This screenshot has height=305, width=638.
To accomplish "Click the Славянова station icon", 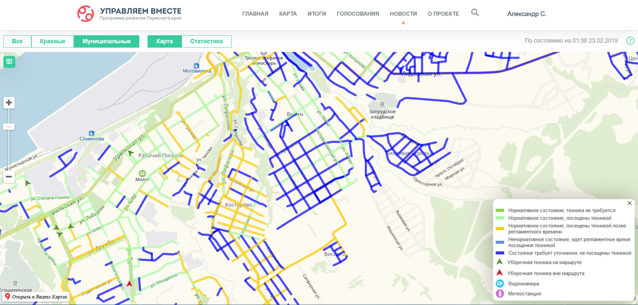I will click(90, 133).
